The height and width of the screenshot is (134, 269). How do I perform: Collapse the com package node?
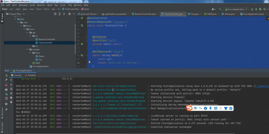click(x=18, y=23)
